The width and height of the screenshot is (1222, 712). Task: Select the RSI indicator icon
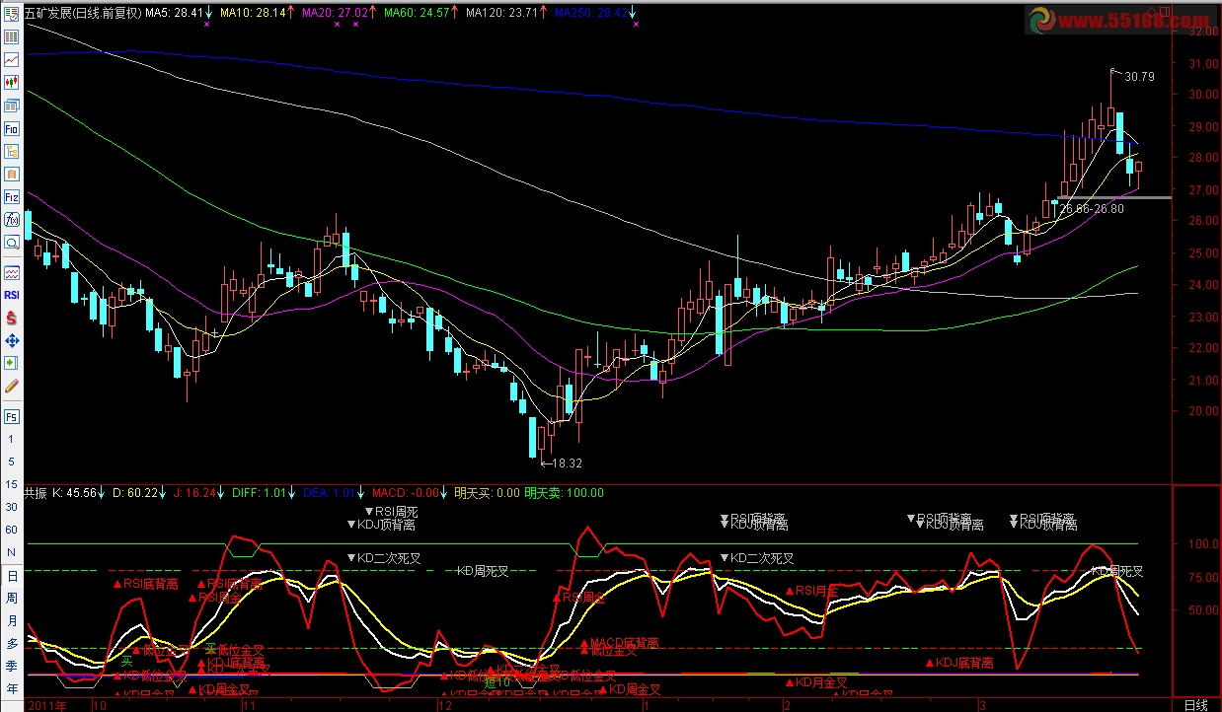tap(12, 295)
